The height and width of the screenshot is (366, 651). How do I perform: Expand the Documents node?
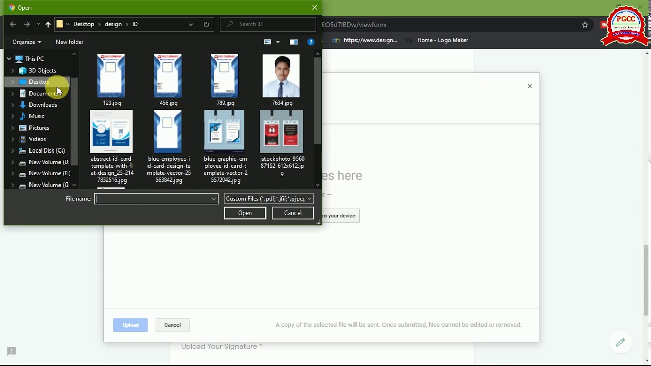[x=13, y=94]
